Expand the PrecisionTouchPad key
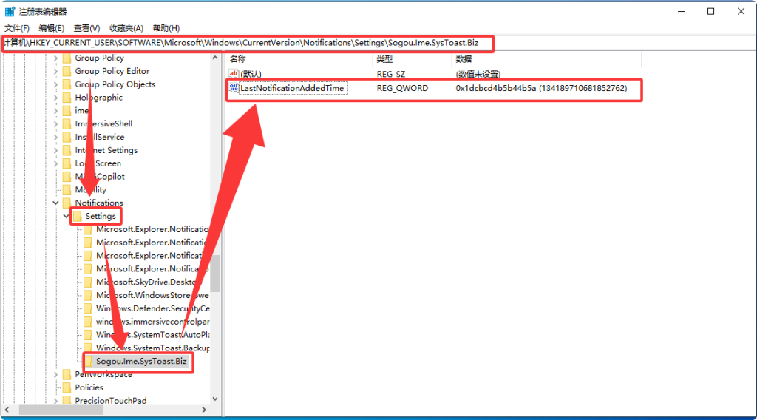Viewport: 757px width, 420px height. click(55, 401)
